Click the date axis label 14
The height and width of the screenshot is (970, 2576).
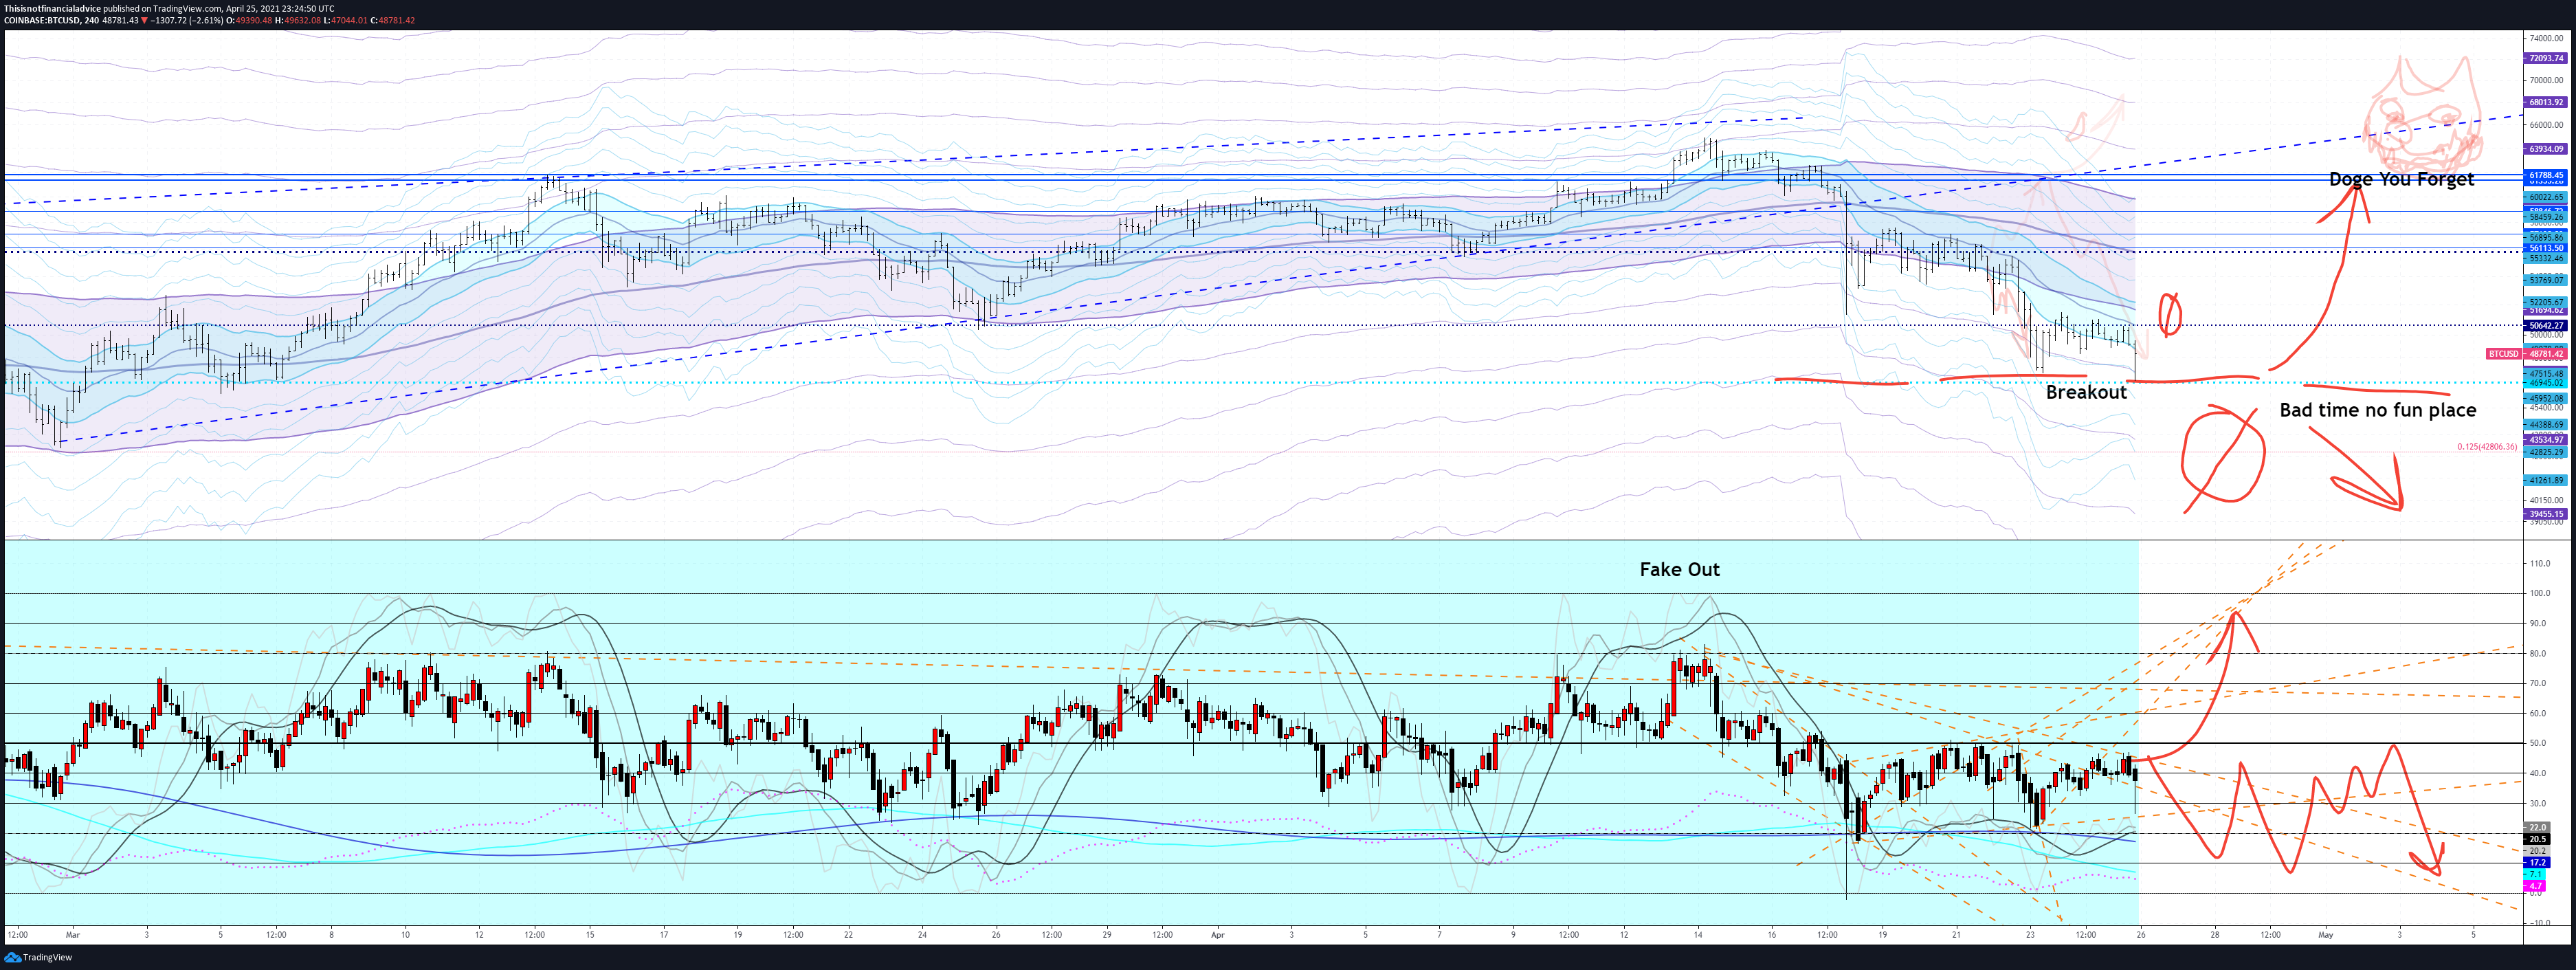click(1698, 935)
